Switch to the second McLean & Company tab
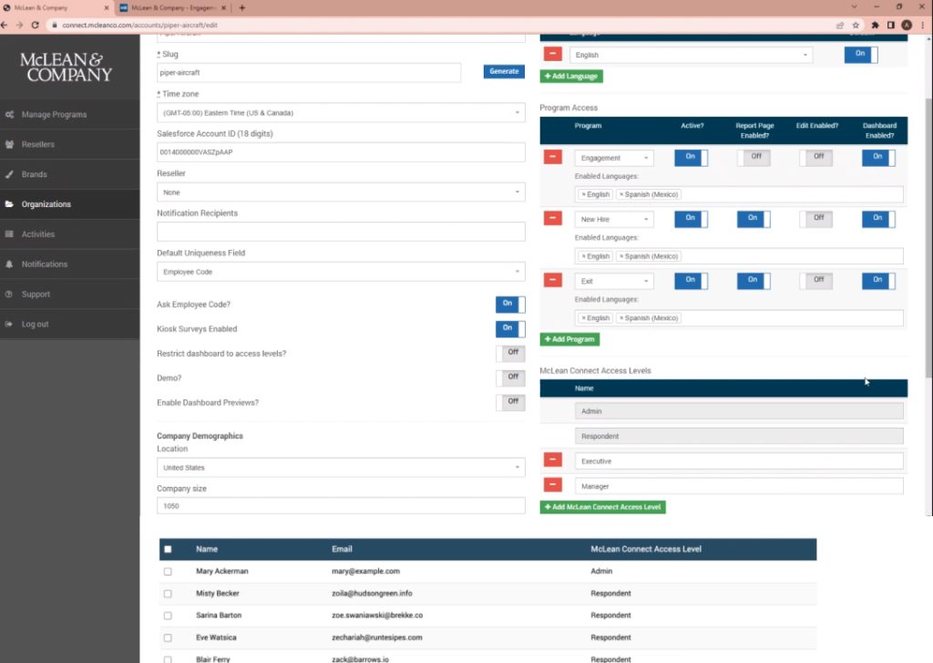The image size is (933, 663). pyautogui.click(x=172, y=7)
